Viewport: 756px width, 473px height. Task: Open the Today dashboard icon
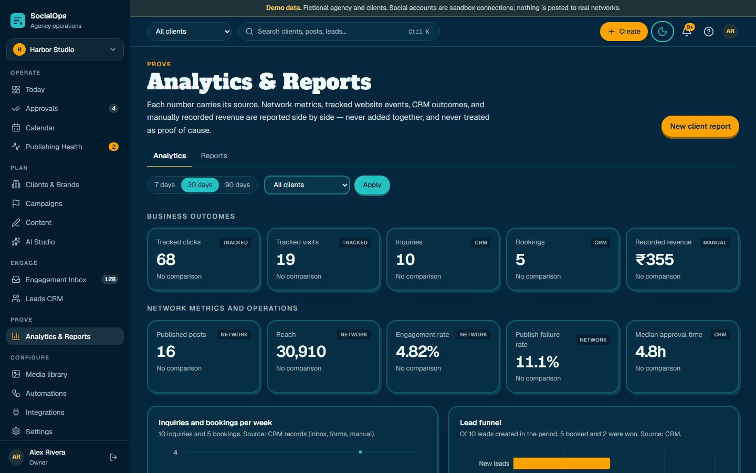pos(16,89)
